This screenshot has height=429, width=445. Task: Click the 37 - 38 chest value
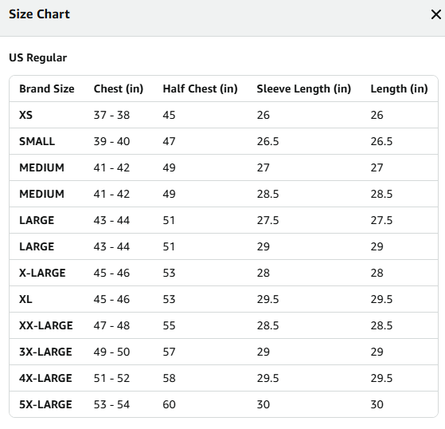pos(111,115)
